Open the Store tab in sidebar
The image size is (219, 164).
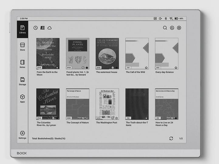(22, 47)
